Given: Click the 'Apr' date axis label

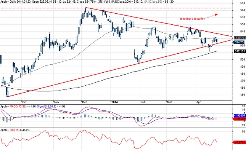Looking at the screenshot, I should coord(198,102).
